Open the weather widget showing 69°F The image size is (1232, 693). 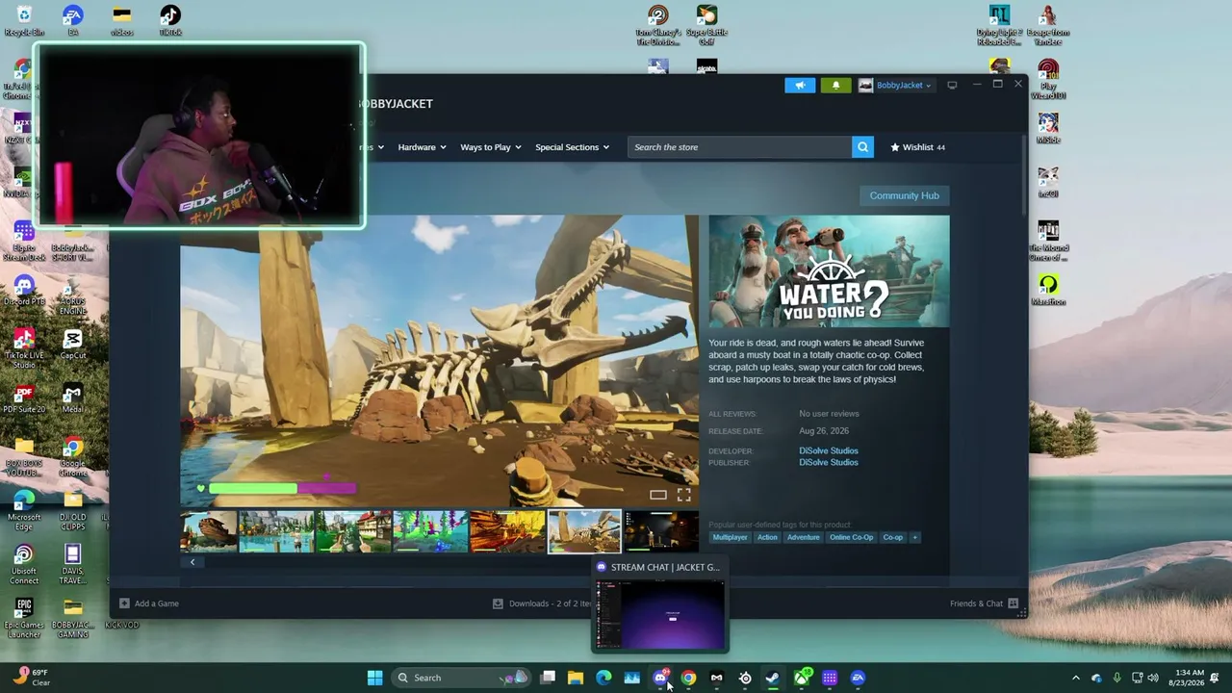pyautogui.click(x=31, y=678)
